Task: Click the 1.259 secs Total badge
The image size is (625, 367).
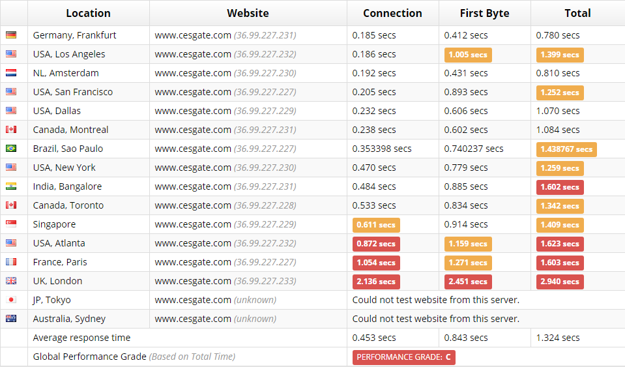Action: click(560, 168)
